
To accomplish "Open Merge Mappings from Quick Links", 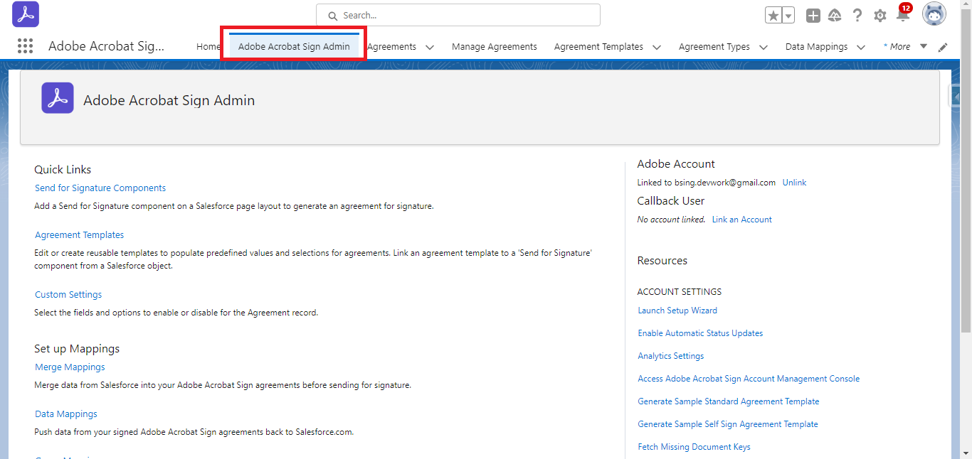I will pyautogui.click(x=69, y=367).
